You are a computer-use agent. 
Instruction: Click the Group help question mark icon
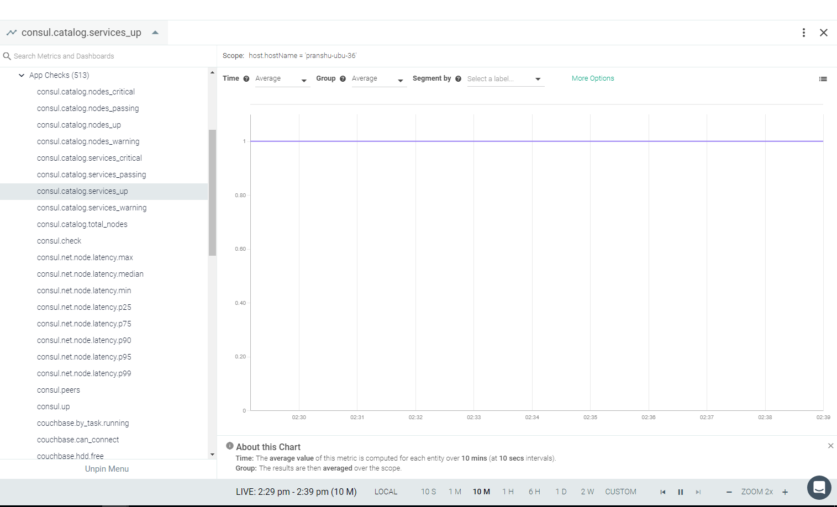[343, 79]
